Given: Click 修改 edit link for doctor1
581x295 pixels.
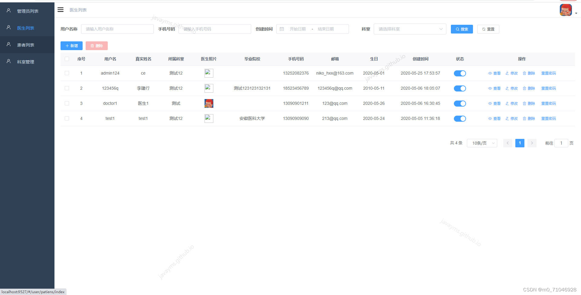Looking at the screenshot, I should (511, 103).
